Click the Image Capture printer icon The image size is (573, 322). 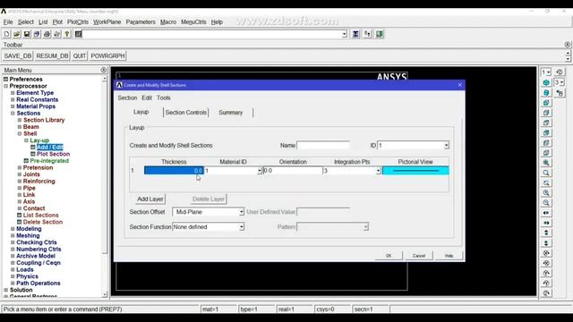47,34
